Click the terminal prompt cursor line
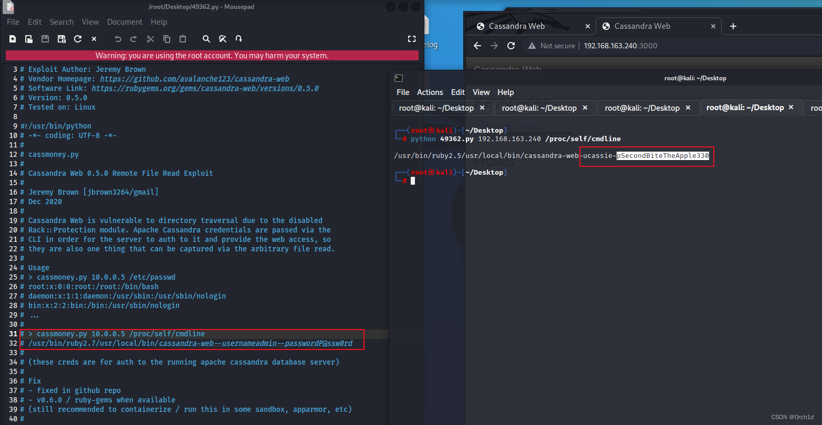The width and height of the screenshot is (822, 425). [413, 181]
